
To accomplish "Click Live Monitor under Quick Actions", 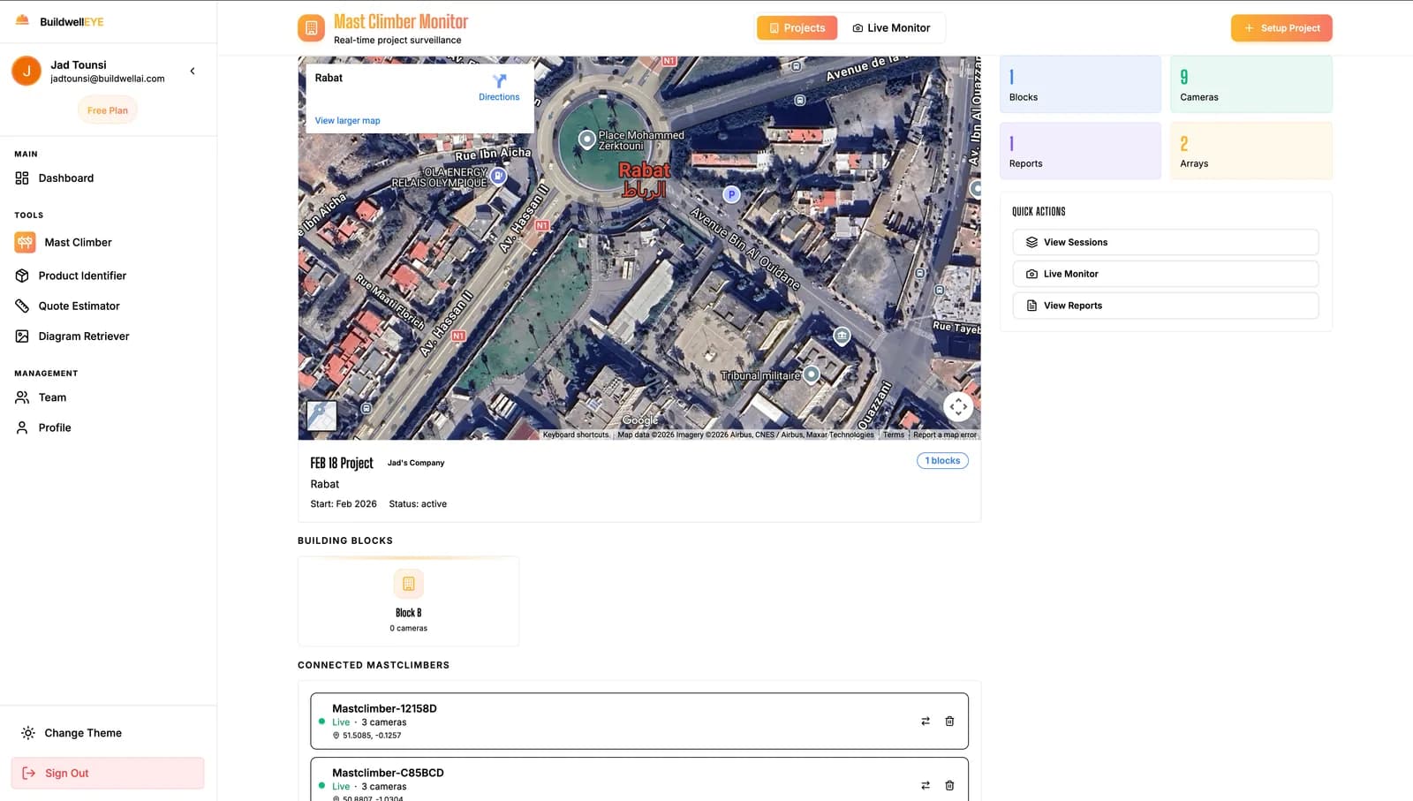I will point(1166,274).
